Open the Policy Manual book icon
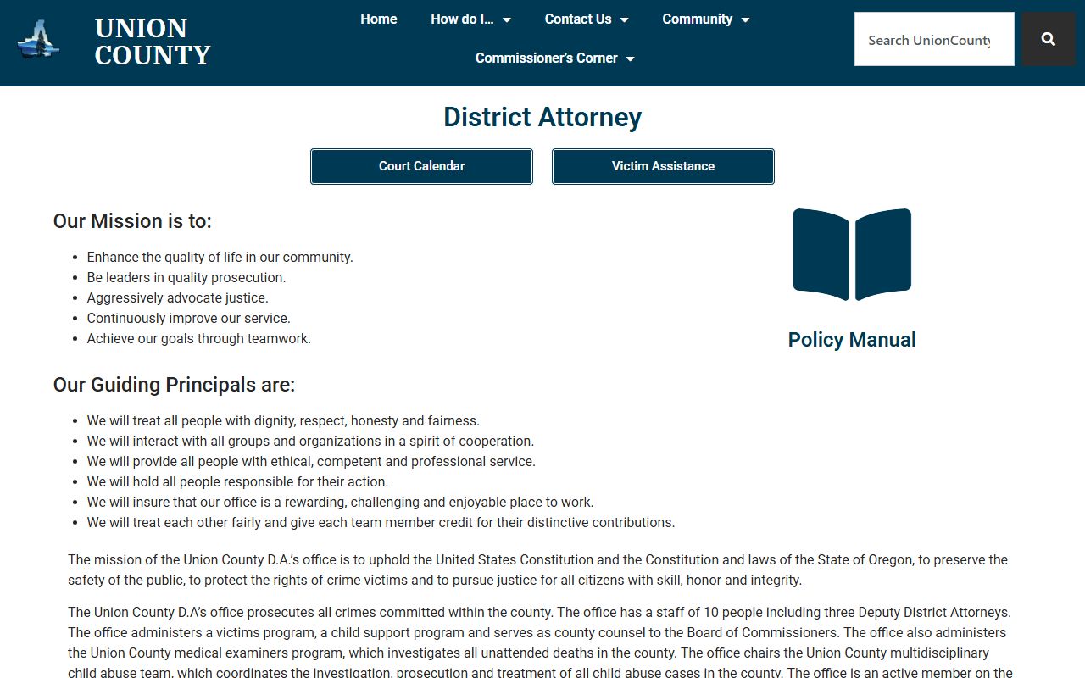The image size is (1085, 678). (852, 254)
